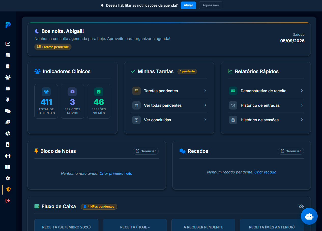The image size is (322, 231).
Task: Expand the Ver concluídas row chevron
Action: [x=205, y=120]
